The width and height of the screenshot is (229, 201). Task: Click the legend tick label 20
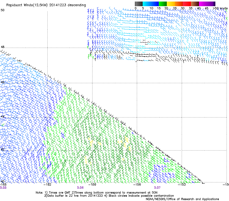click(166, 8)
